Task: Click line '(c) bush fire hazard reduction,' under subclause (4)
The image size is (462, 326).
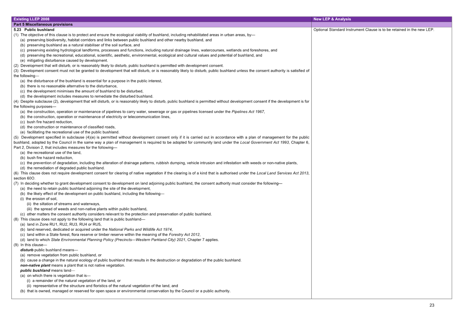Action: [46, 122]
